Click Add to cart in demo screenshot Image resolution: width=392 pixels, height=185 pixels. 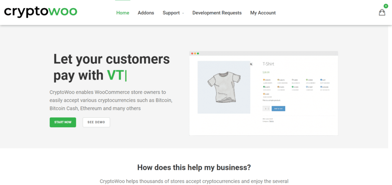278,109
